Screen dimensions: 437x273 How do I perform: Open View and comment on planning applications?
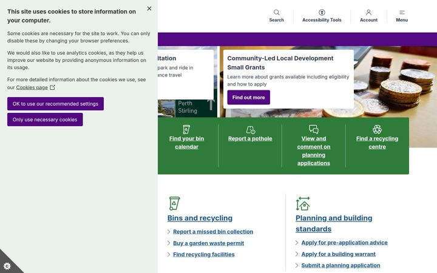314,150
